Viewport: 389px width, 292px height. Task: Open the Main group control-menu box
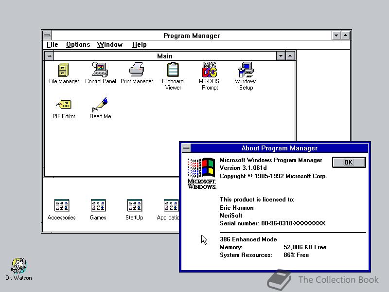pos(50,56)
